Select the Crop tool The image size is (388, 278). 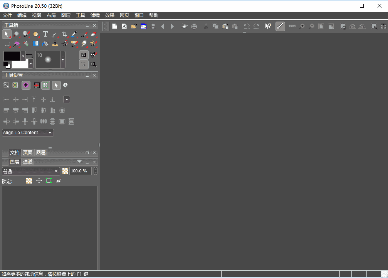point(64,34)
